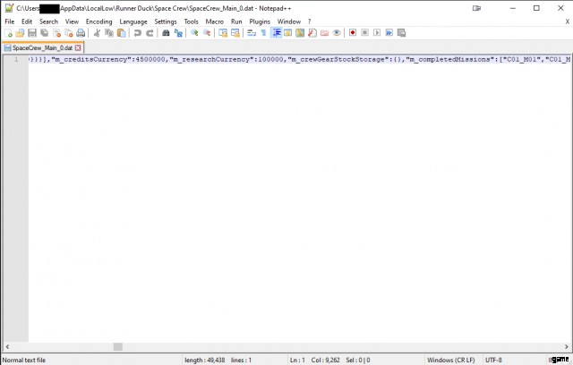Viewport: 573px width, 365px height.
Task: Open the Language menu
Action: [x=133, y=21]
